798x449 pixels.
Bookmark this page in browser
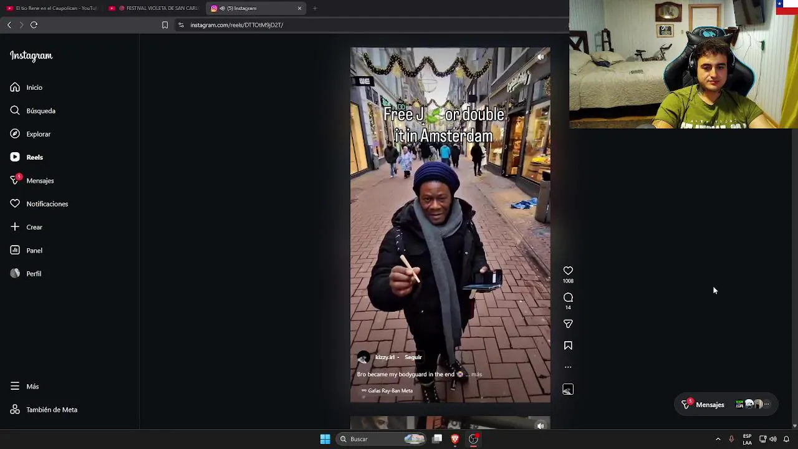pyautogui.click(x=165, y=25)
